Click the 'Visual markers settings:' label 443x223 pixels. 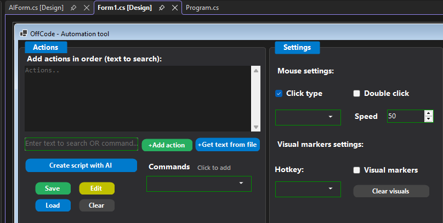click(320, 145)
